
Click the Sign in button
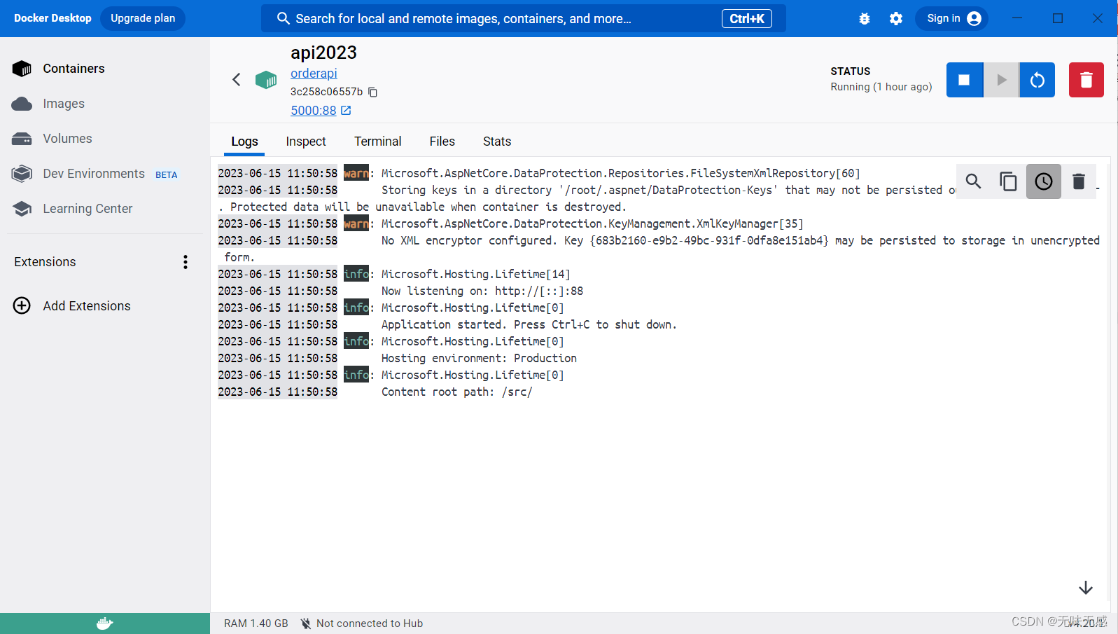(951, 18)
